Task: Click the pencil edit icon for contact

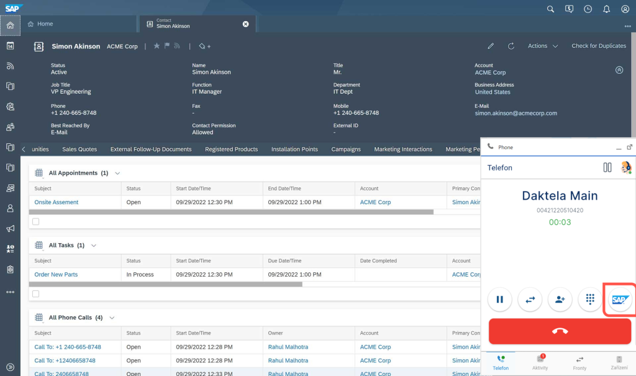Action: [x=491, y=46]
